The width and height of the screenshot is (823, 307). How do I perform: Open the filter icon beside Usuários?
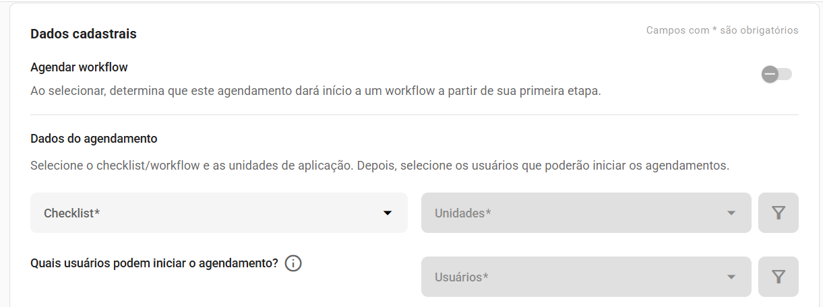tap(779, 277)
